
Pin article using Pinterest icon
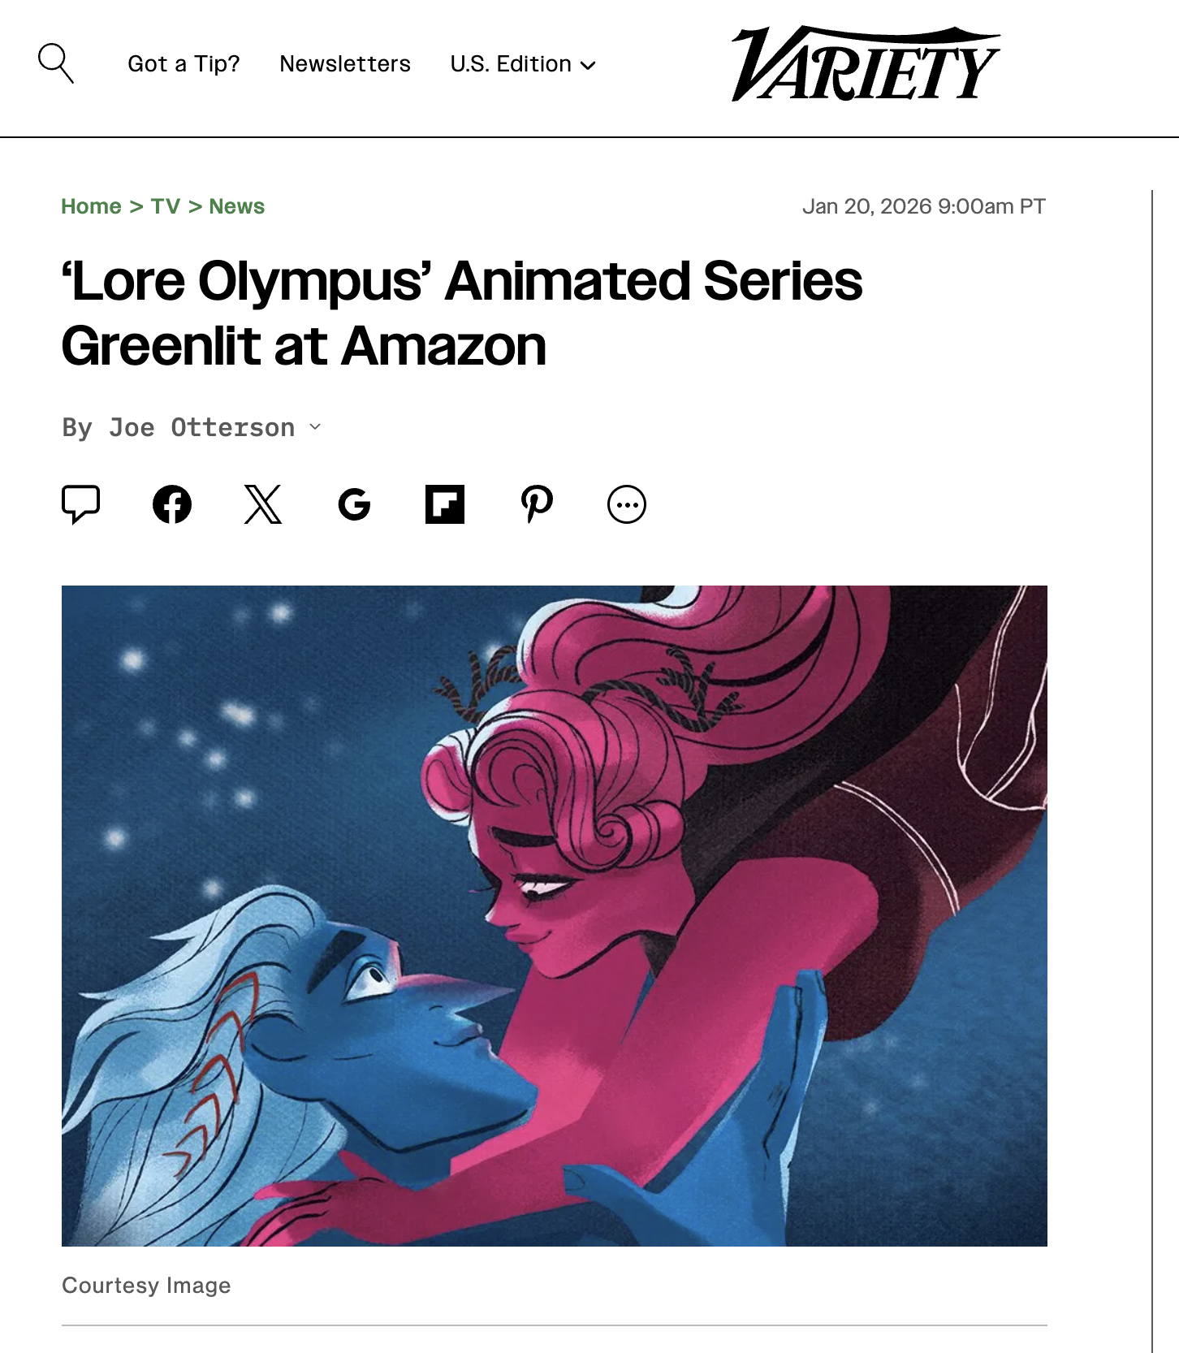tap(537, 504)
